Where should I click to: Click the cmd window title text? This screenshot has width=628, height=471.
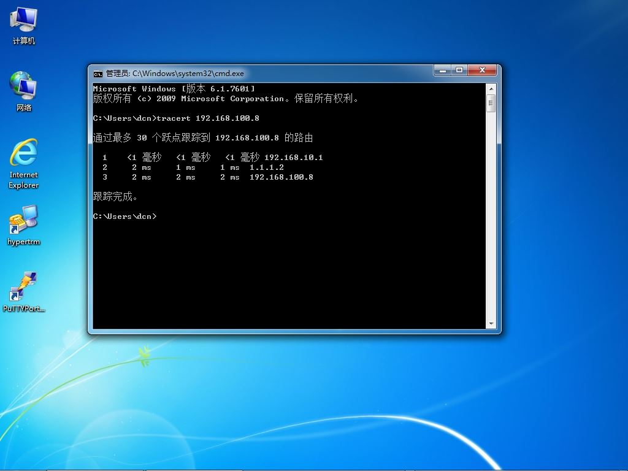click(x=175, y=74)
